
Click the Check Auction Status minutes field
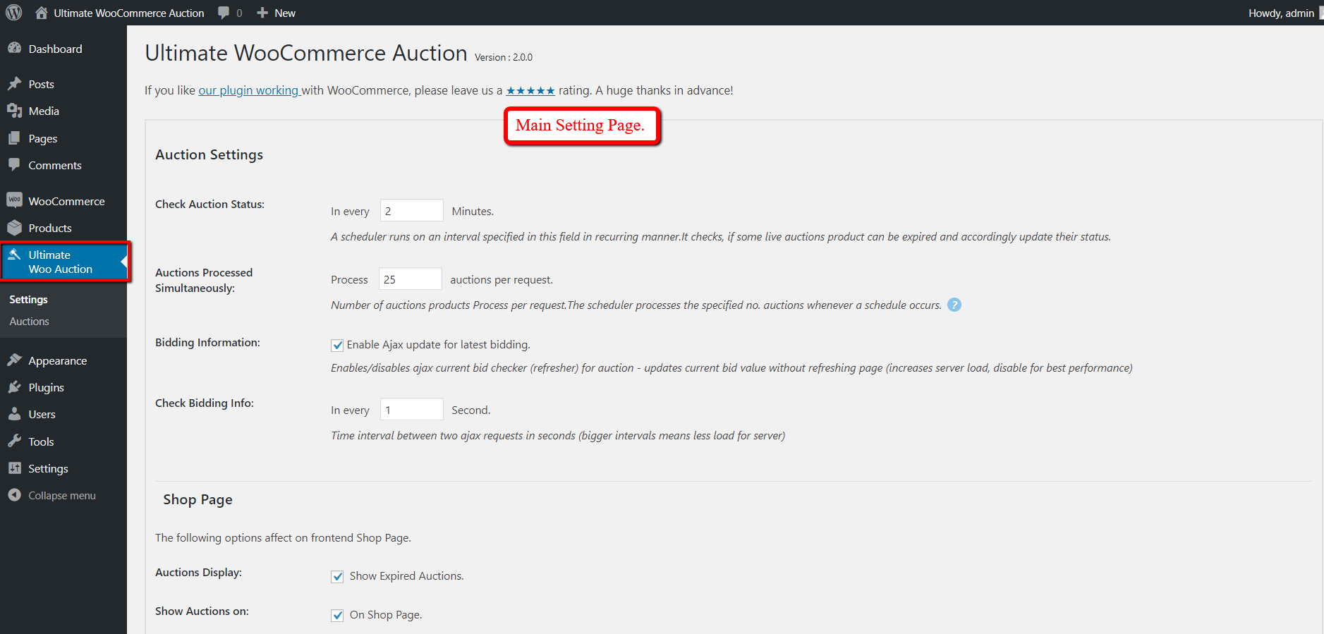click(411, 211)
